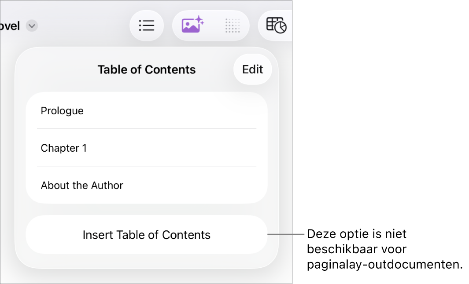This screenshot has height=284, width=469.
Task: Open the table of contents list icon
Action: [147, 25]
